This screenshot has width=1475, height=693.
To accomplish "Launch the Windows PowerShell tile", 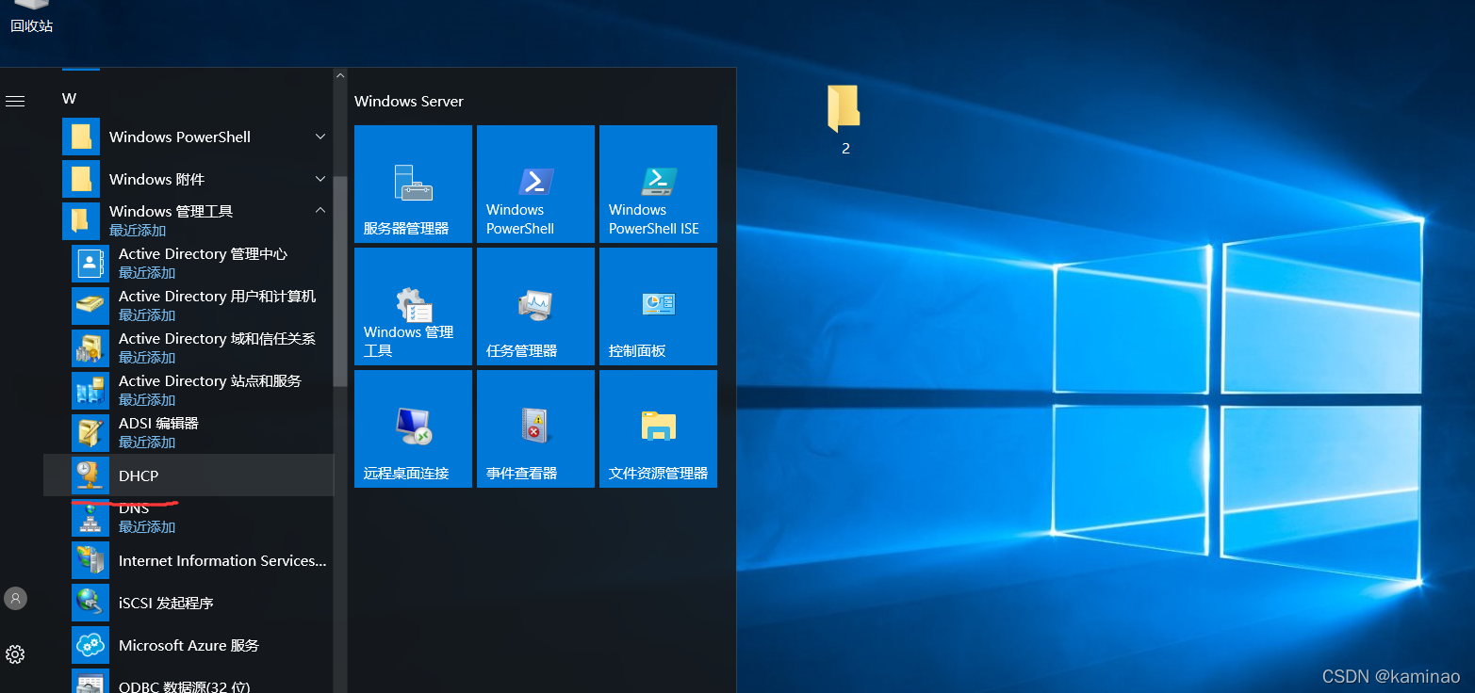I will (x=535, y=184).
